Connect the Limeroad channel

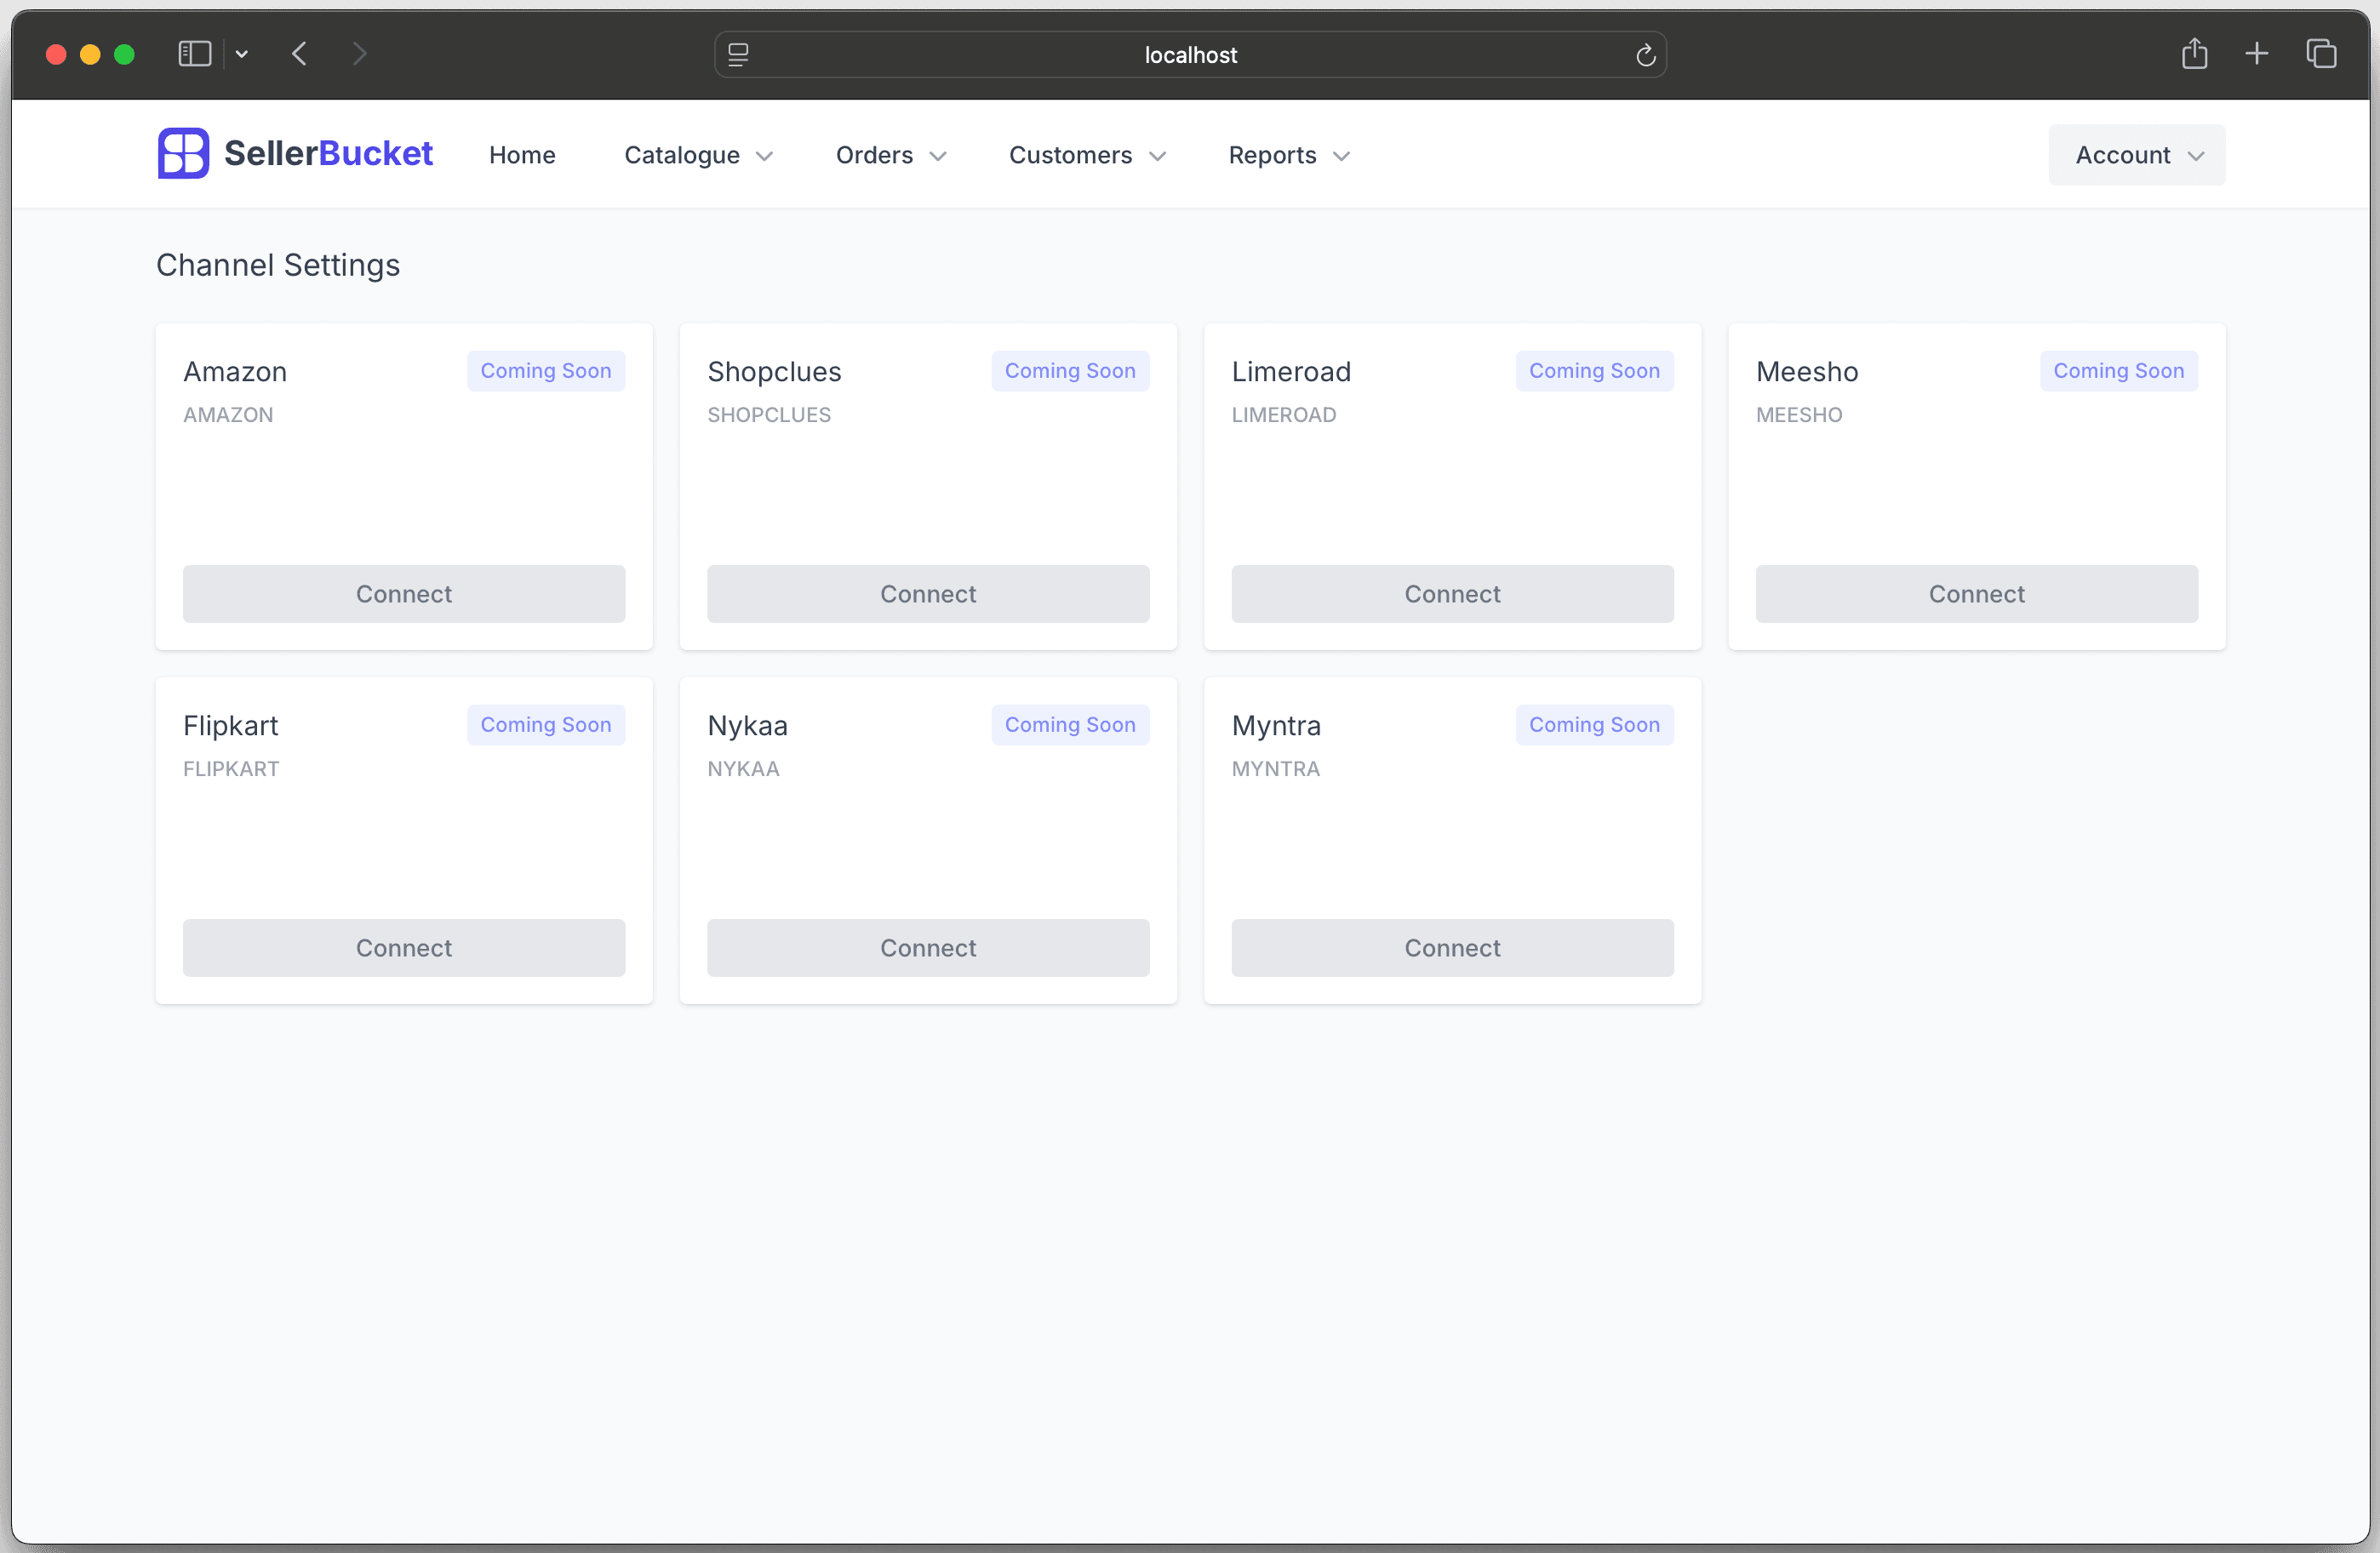pos(1452,594)
